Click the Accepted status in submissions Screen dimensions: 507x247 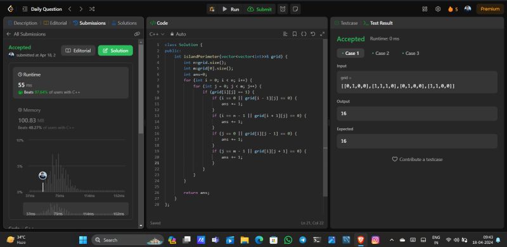[20, 47]
